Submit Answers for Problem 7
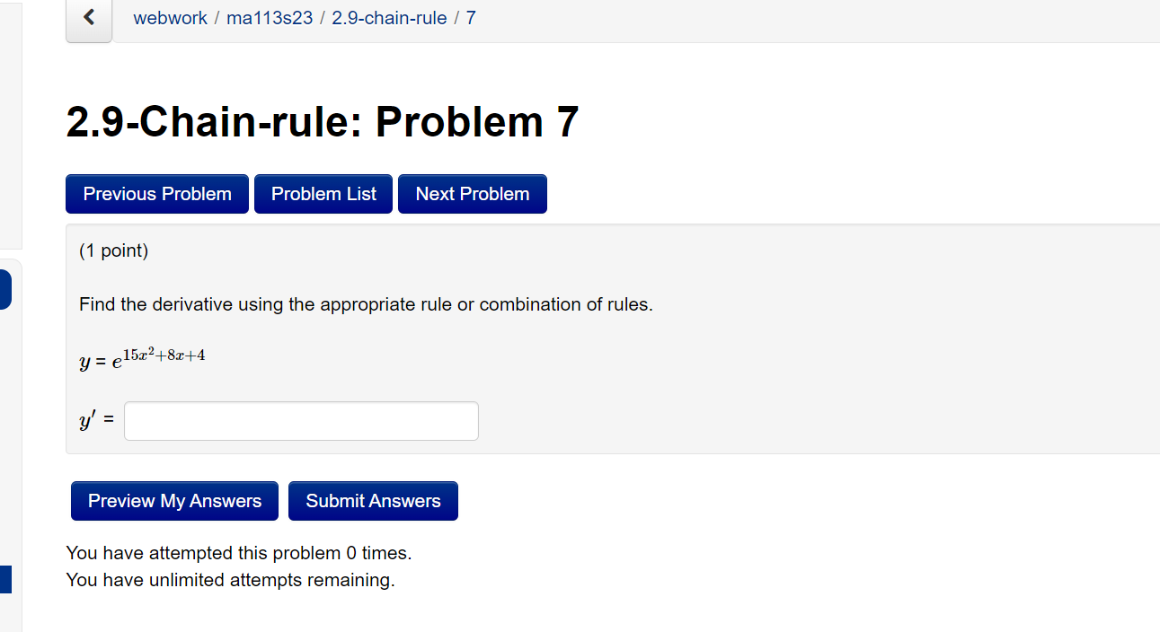 (373, 500)
